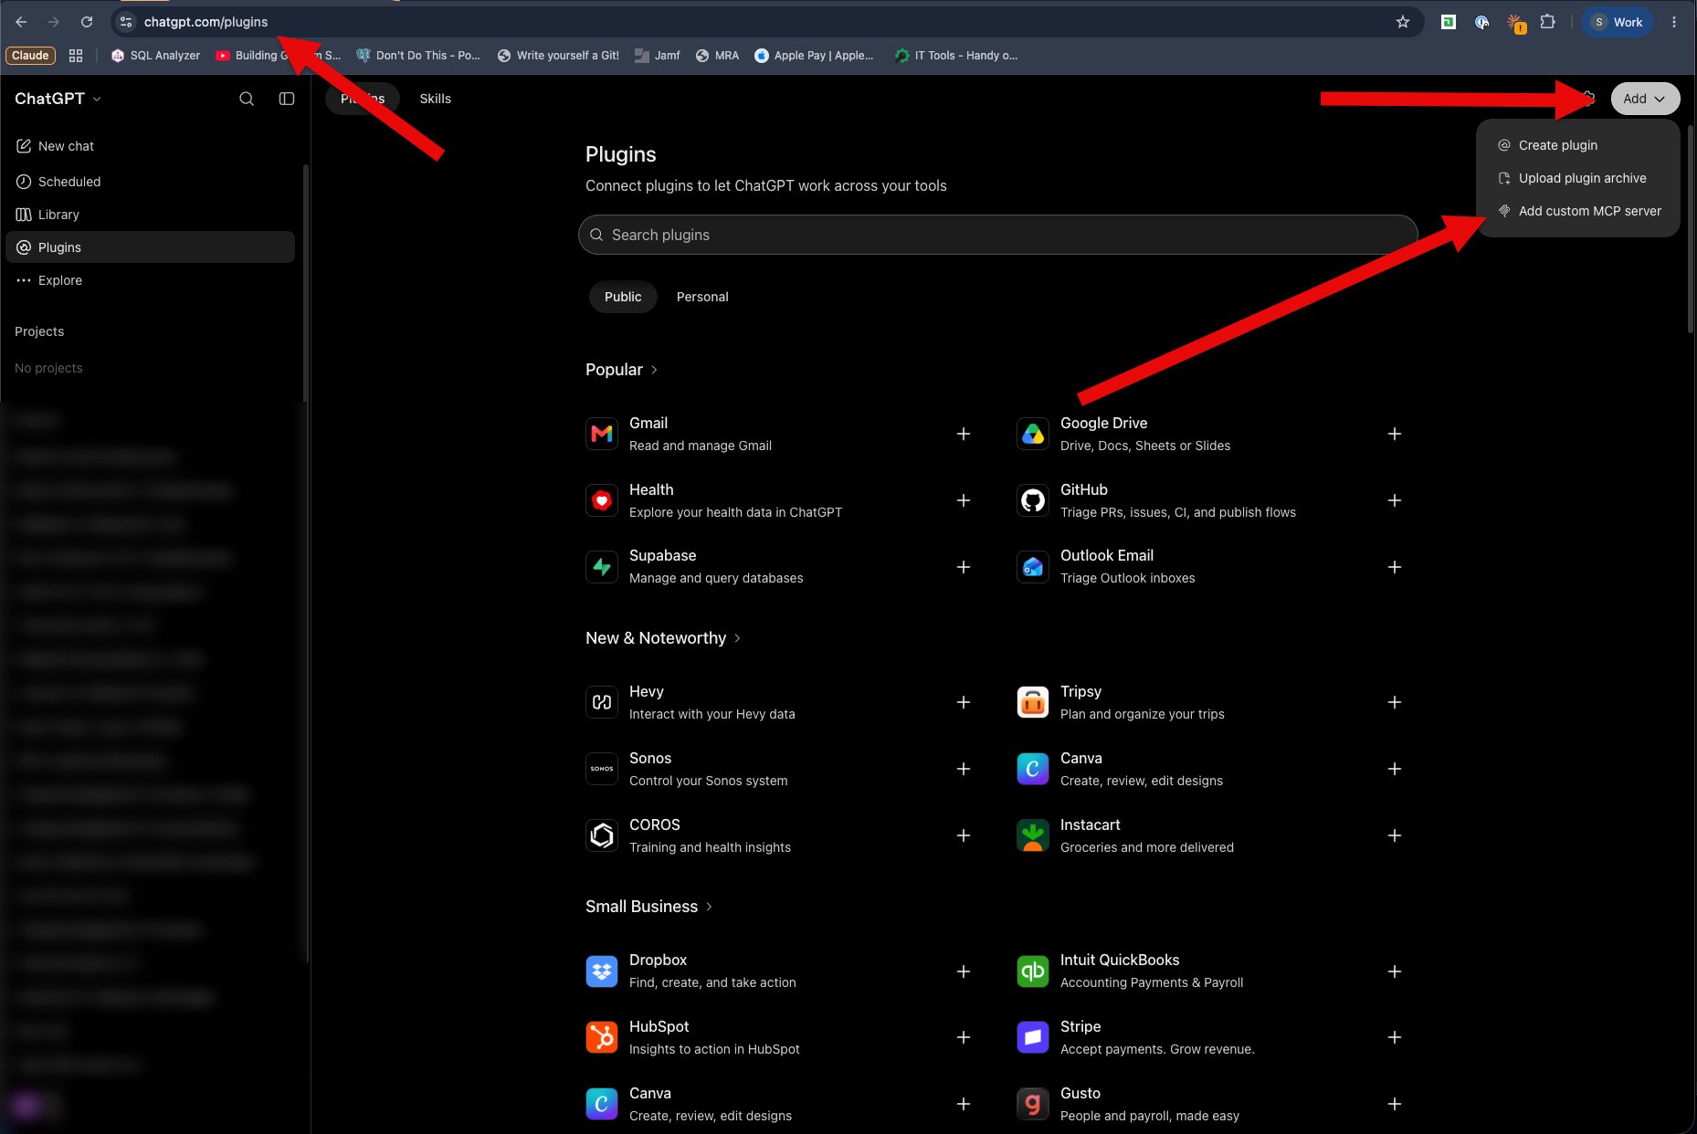Add the Canva plugin under New & Noteworthy
Image resolution: width=1697 pixels, height=1134 pixels.
(x=1395, y=769)
